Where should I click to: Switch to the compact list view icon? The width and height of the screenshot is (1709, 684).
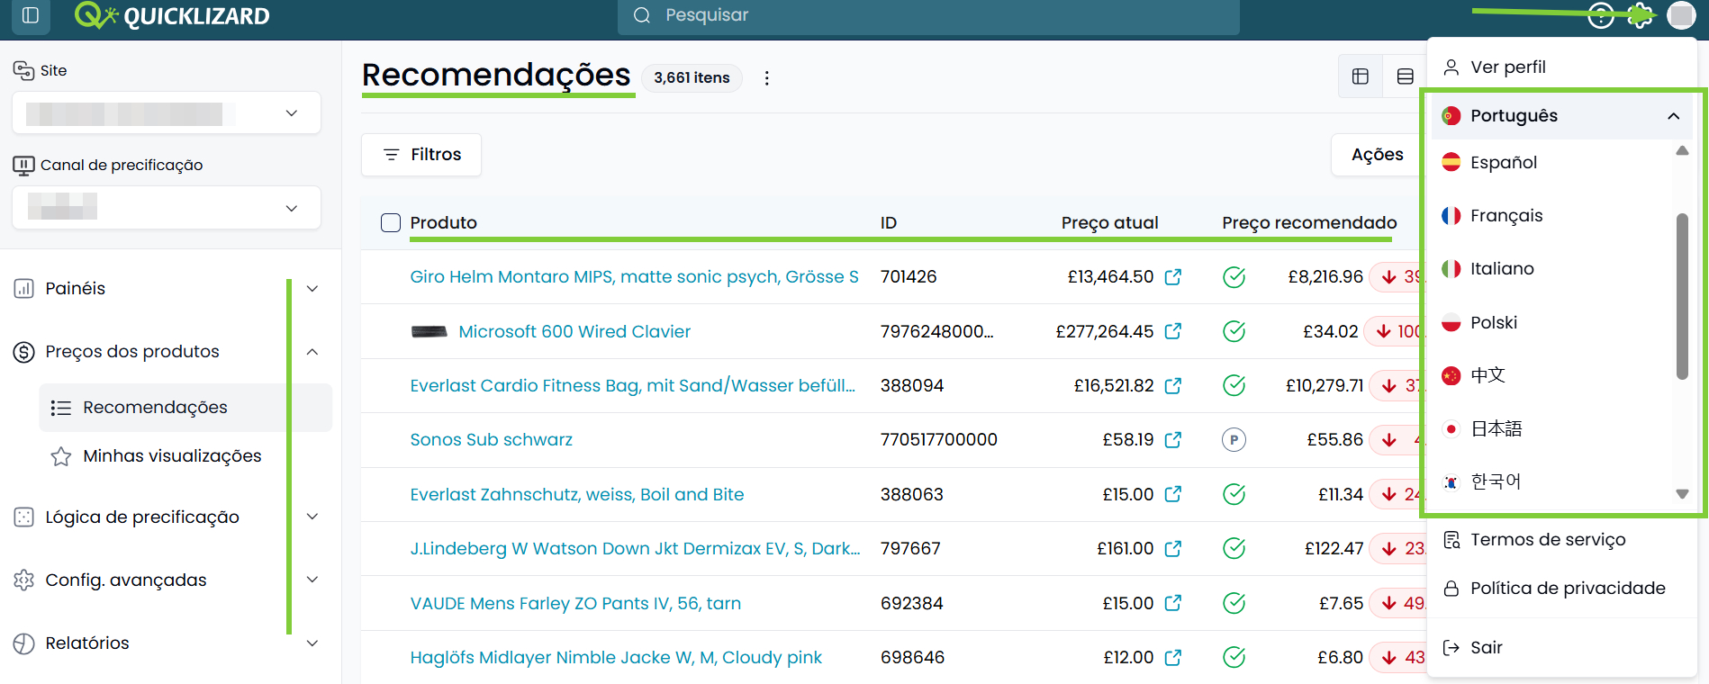coord(1404,76)
